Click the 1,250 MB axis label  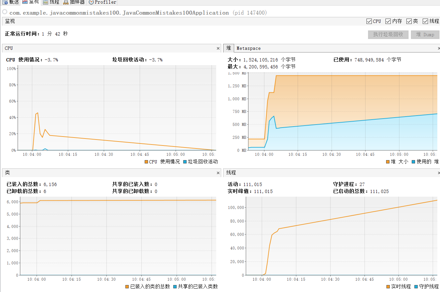(x=237, y=86)
